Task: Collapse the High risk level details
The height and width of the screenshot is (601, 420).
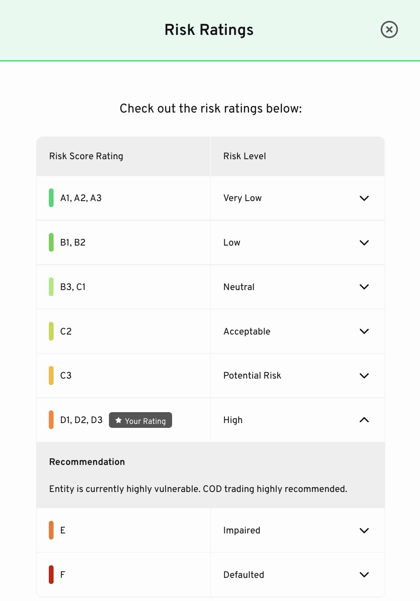Action: tap(364, 420)
